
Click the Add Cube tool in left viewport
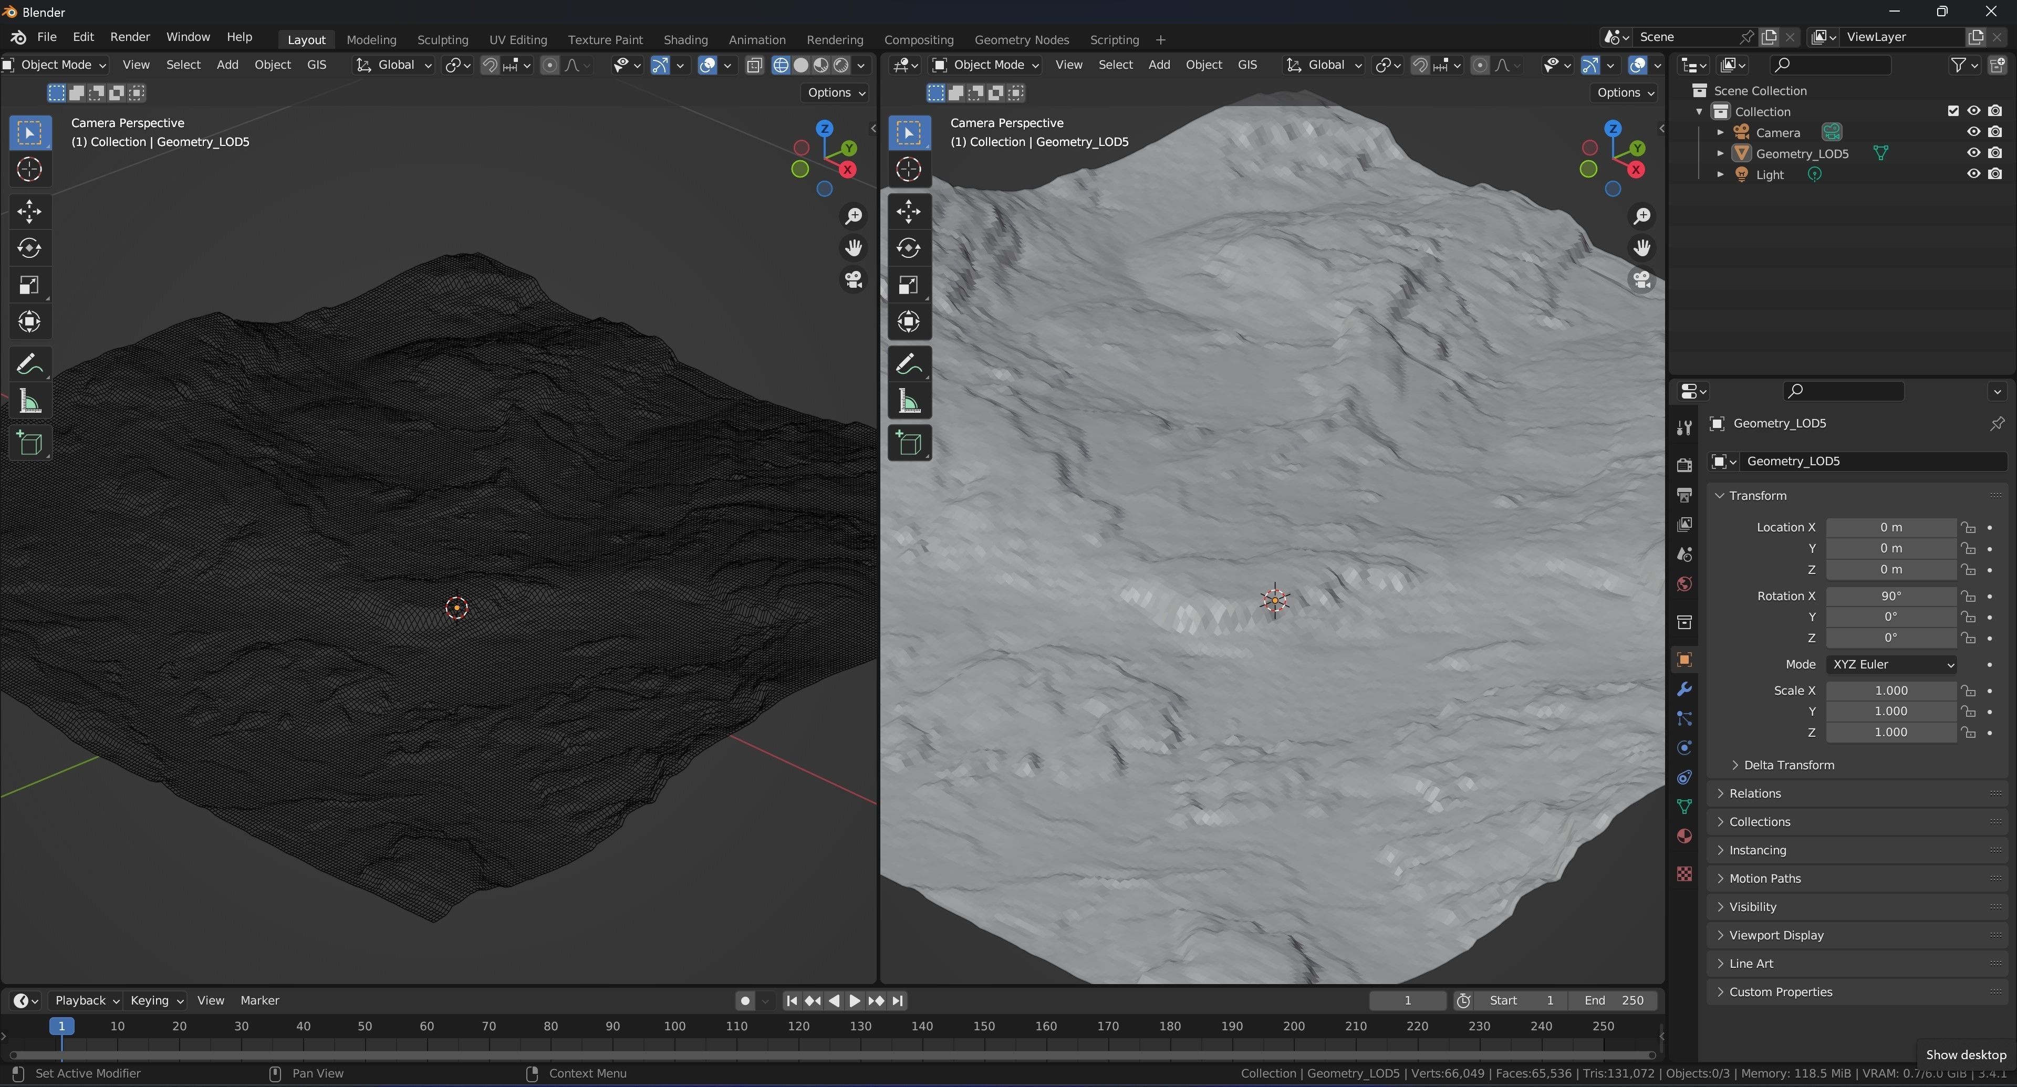pyautogui.click(x=29, y=444)
